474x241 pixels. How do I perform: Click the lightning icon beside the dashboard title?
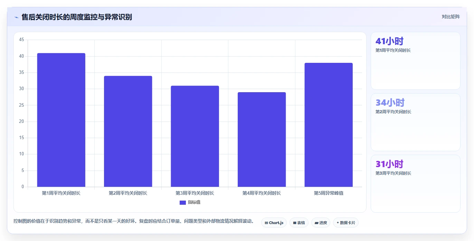click(x=16, y=17)
